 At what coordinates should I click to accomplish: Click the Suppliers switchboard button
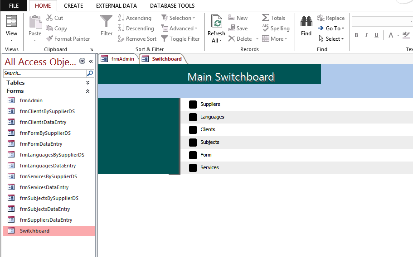(193, 105)
